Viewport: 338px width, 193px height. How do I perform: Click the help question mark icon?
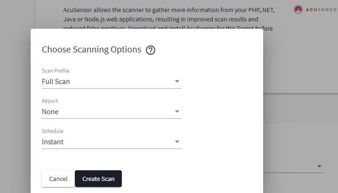[150, 50]
